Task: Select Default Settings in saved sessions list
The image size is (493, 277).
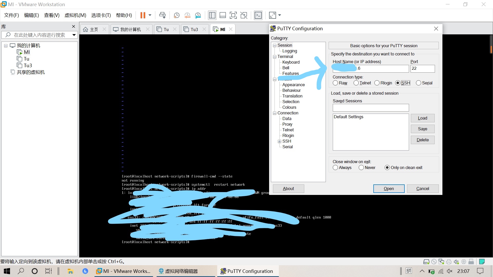Action: click(x=348, y=117)
